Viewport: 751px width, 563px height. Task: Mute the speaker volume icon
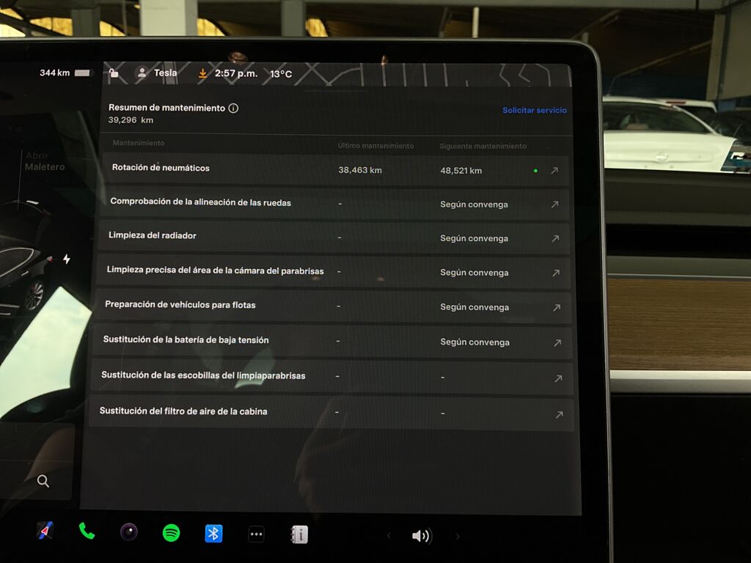(x=421, y=536)
